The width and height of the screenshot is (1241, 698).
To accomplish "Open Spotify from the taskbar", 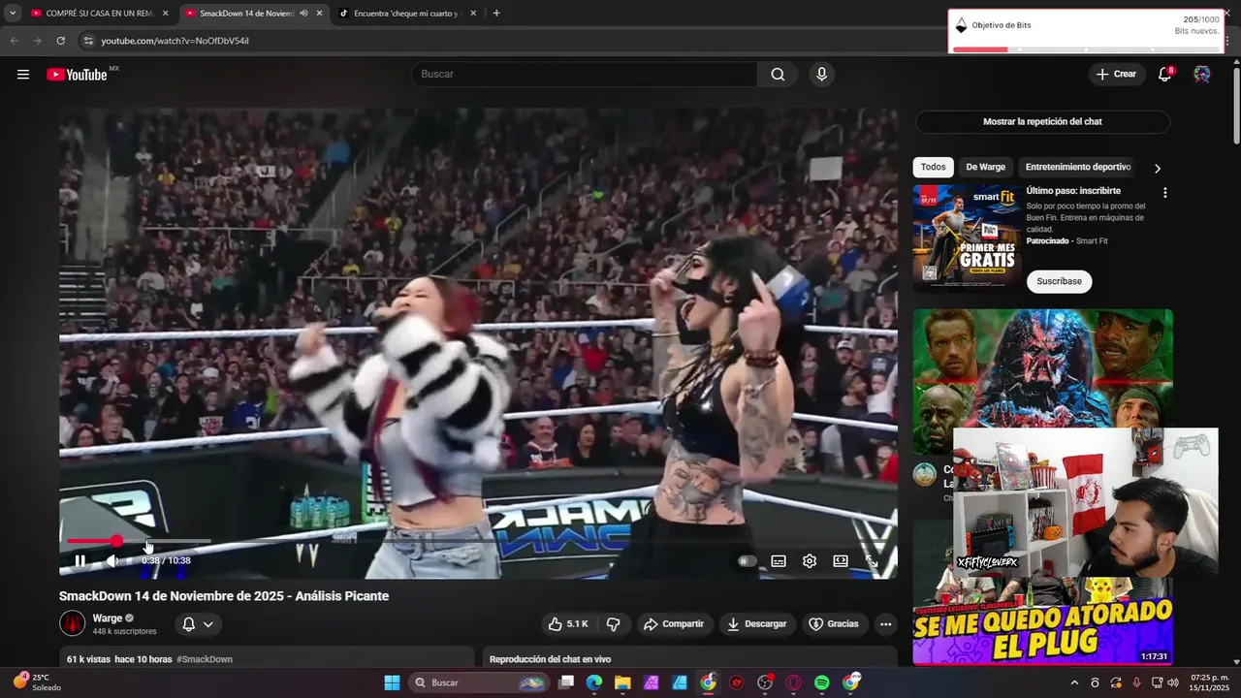I will tap(822, 682).
